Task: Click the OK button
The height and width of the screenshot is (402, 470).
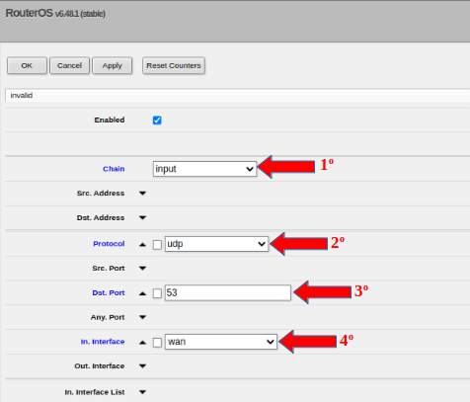Action: point(27,65)
